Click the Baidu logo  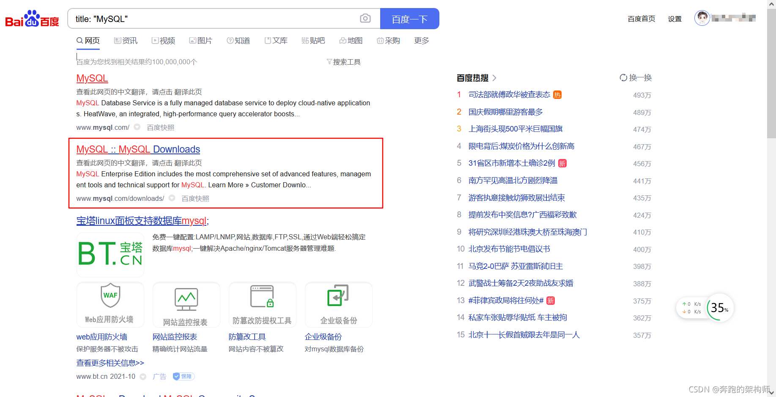[32, 19]
